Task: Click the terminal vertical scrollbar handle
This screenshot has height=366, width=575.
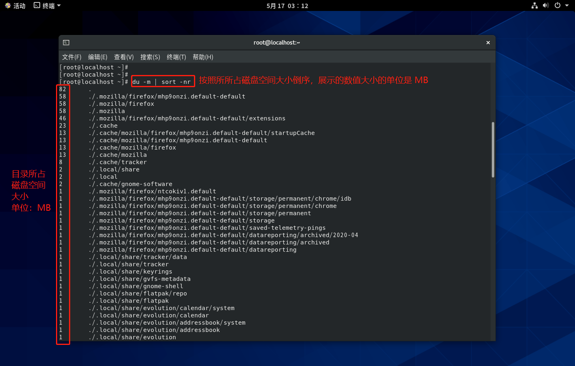Action: point(493,150)
